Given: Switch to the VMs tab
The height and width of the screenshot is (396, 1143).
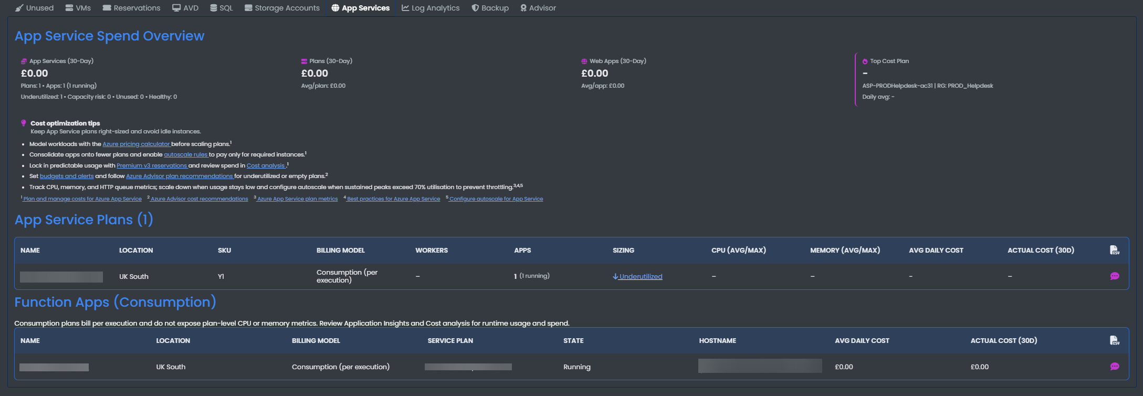Looking at the screenshot, I should 78,8.
